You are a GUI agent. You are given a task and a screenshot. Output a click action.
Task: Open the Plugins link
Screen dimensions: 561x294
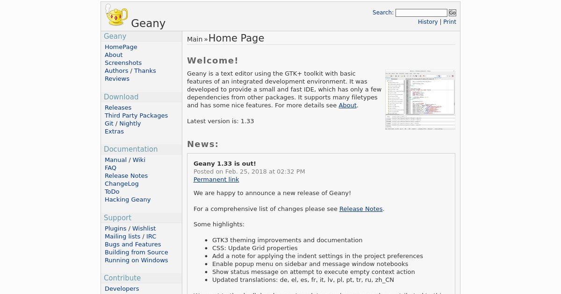click(115, 229)
